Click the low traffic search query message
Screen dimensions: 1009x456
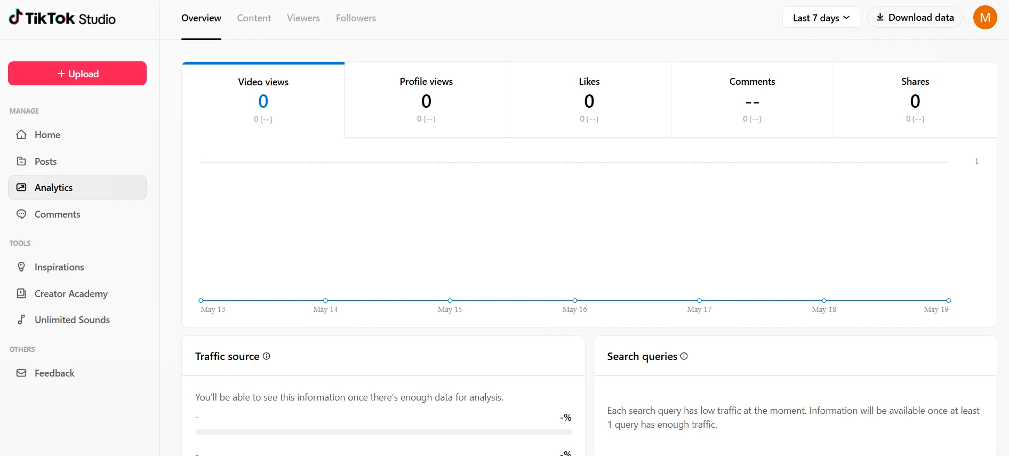(793, 418)
